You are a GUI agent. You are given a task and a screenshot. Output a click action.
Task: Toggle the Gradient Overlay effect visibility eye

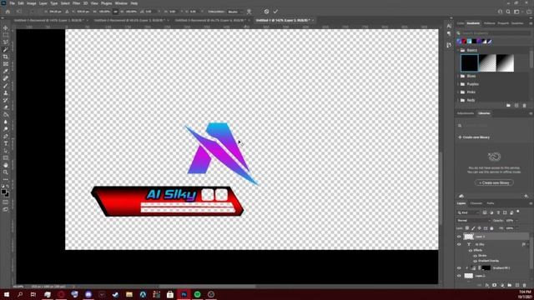point(475,261)
